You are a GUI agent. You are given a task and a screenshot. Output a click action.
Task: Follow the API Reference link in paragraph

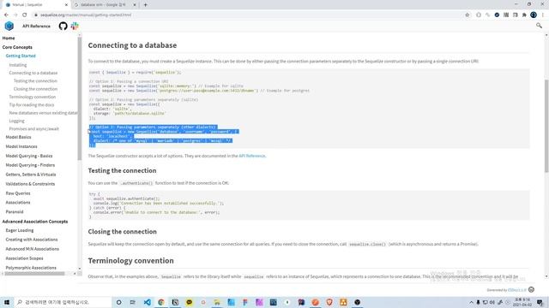(x=251, y=156)
